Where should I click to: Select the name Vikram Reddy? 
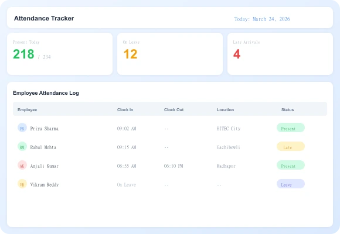(x=45, y=185)
